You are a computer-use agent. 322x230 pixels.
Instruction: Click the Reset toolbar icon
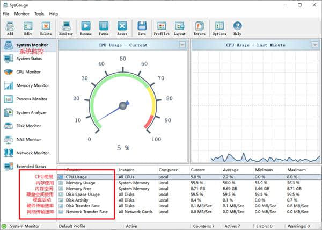(x=122, y=27)
